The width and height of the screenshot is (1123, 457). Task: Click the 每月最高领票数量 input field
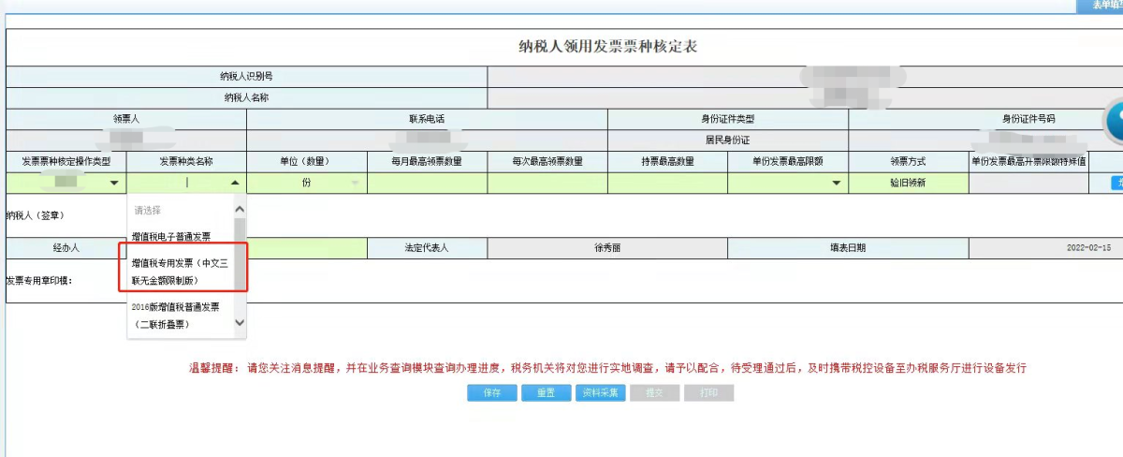pyautogui.click(x=427, y=184)
